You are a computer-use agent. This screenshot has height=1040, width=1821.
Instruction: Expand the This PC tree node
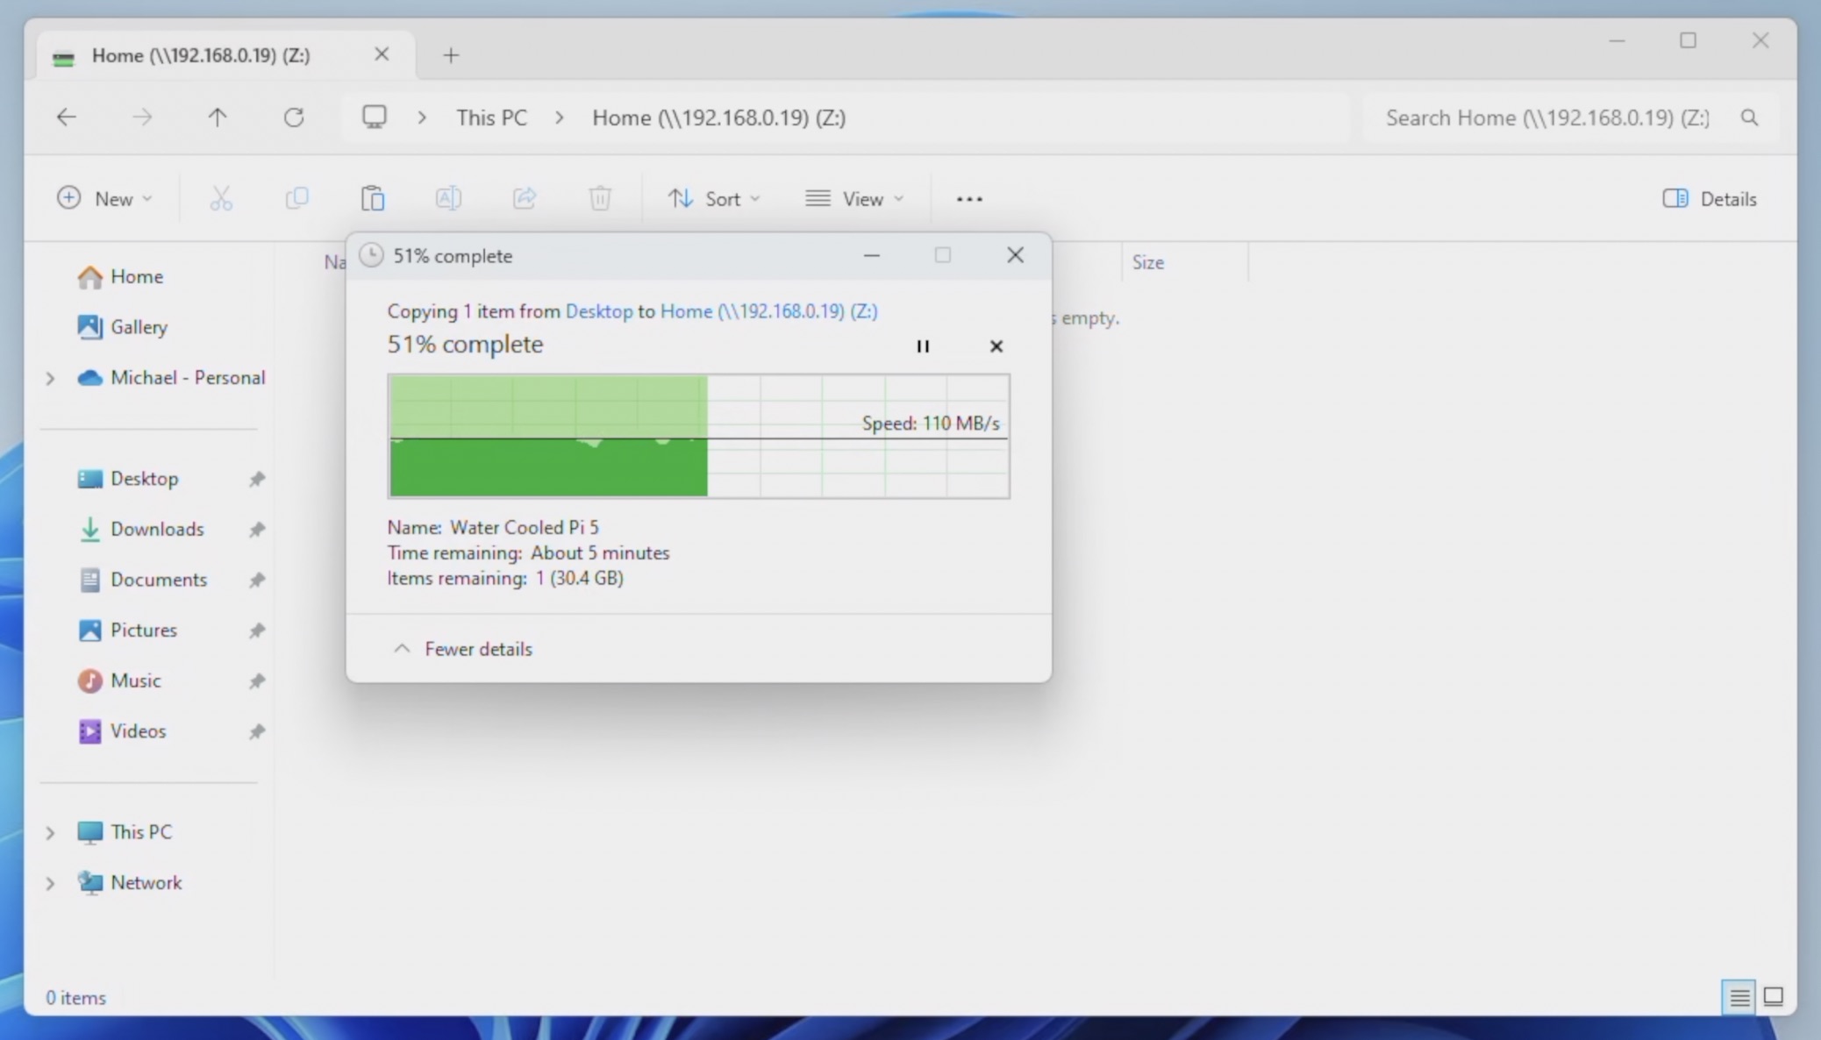[x=50, y=832]
